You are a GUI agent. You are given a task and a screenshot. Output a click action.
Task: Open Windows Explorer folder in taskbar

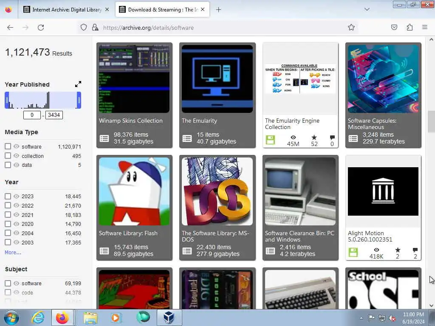click(x=91, y=318)
